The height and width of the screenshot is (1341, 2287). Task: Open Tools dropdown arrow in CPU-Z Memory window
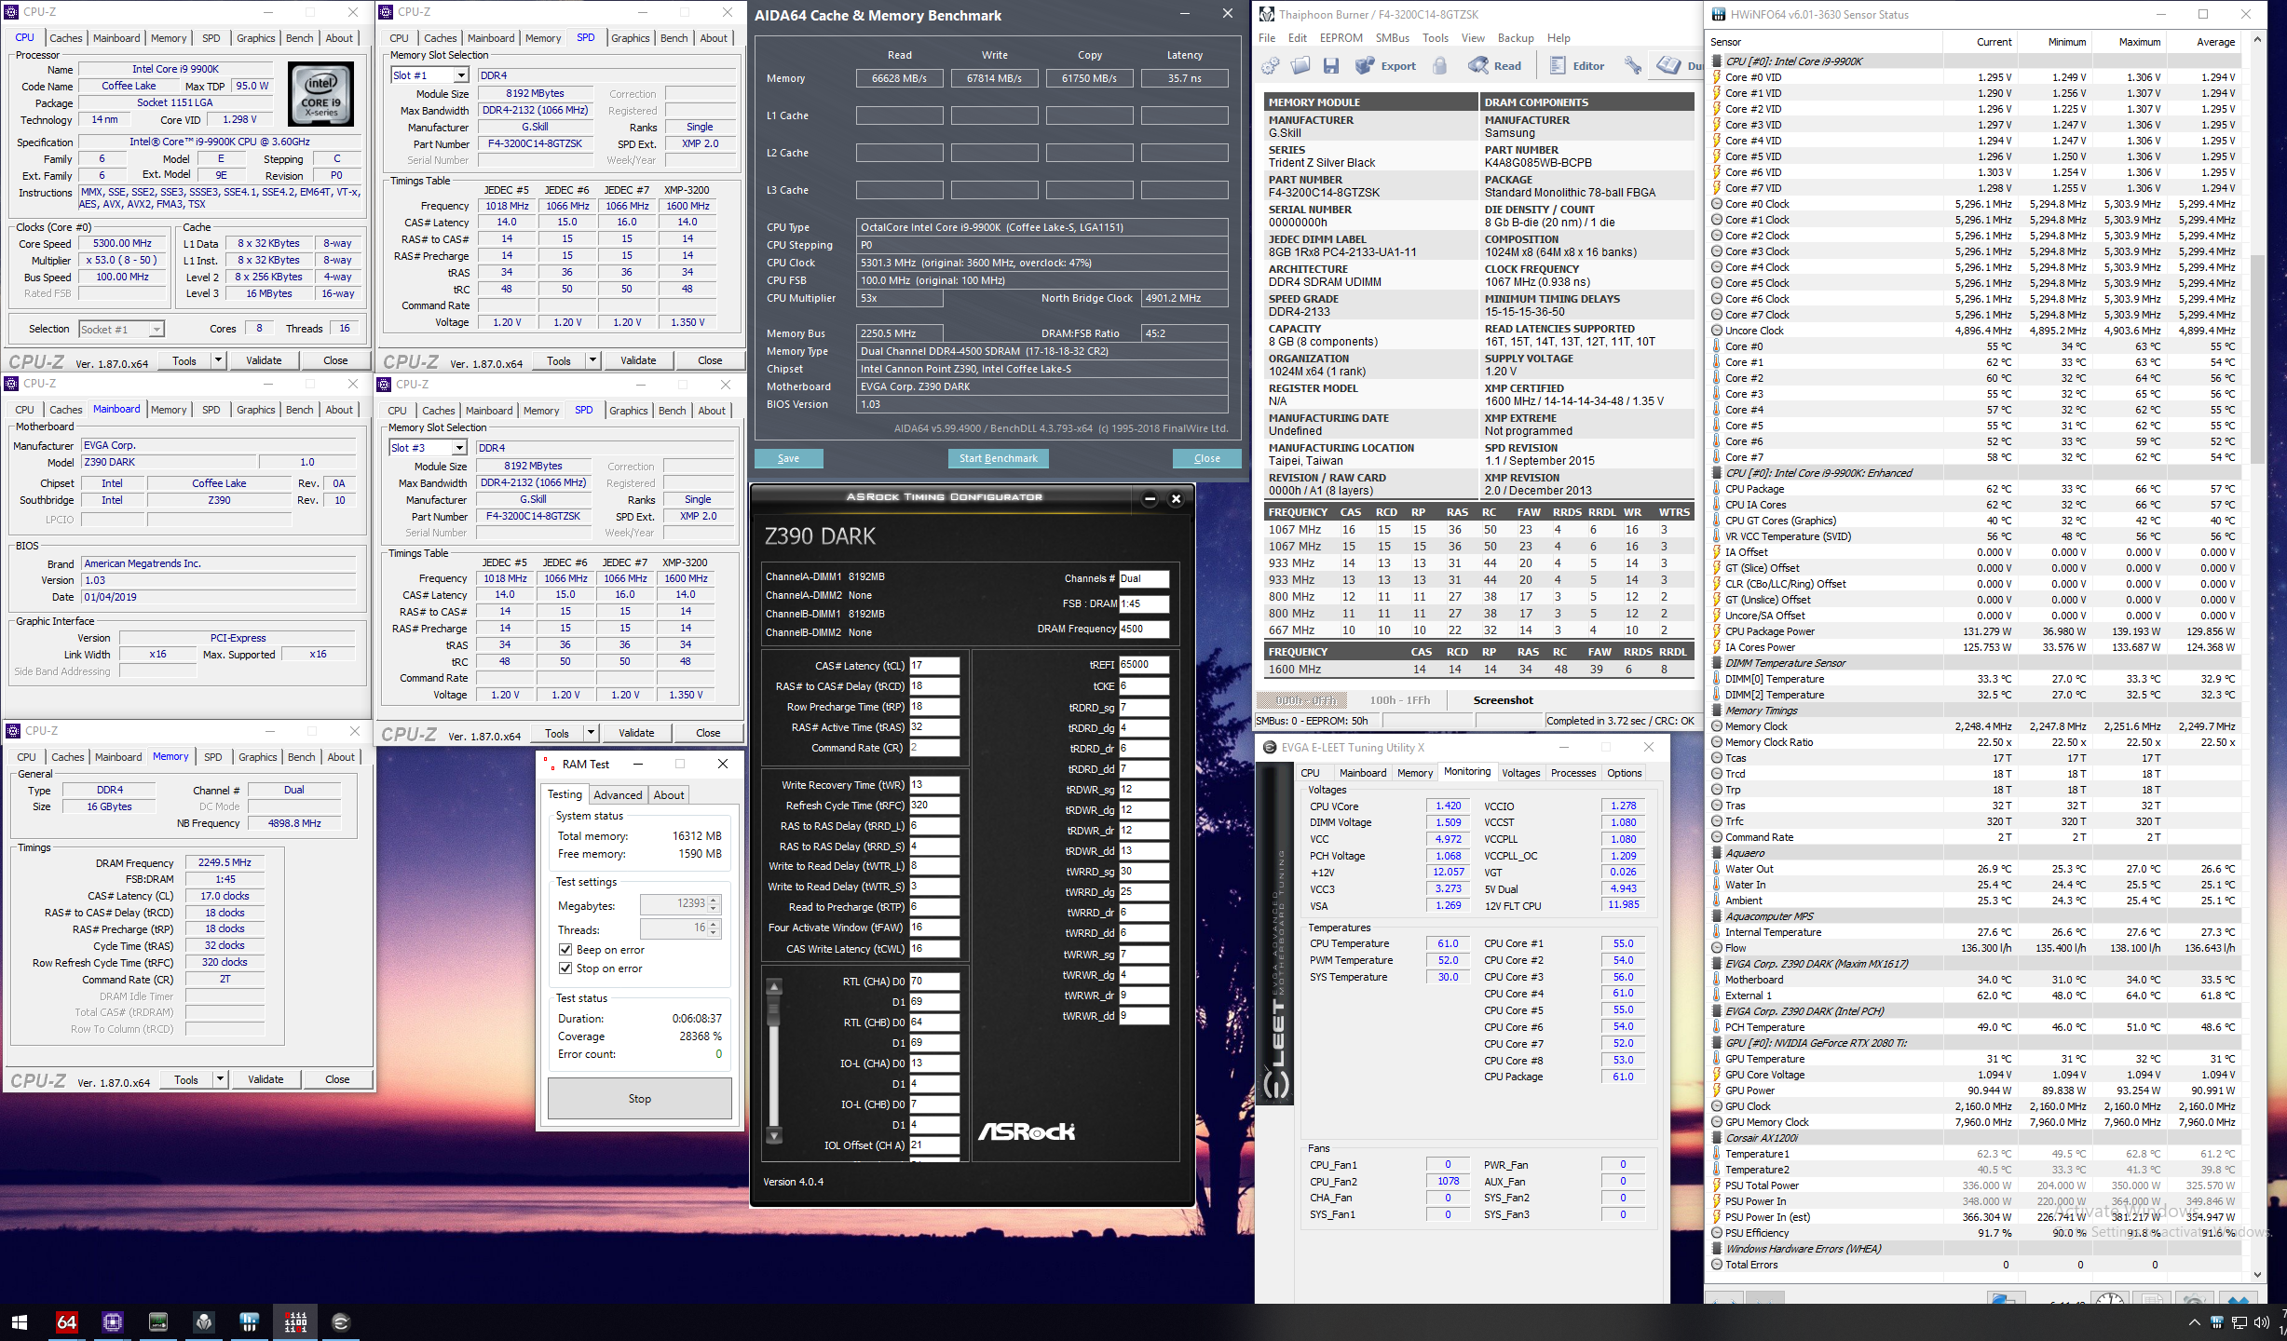[220, 1079]
